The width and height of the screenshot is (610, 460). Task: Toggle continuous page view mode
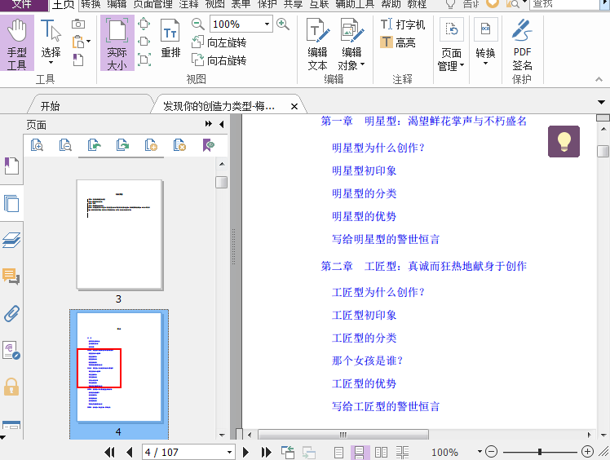point(360,452)
